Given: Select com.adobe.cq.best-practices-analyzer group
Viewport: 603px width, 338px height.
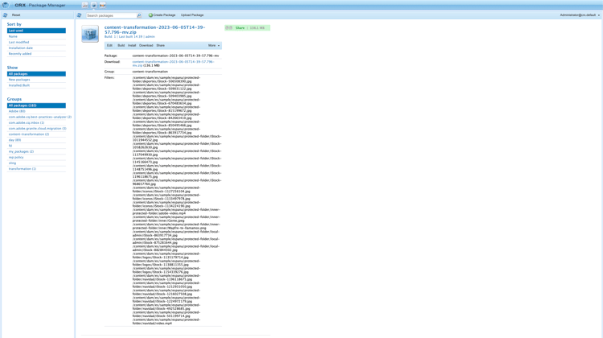Looking at the screenshot, I should point(39,117).
